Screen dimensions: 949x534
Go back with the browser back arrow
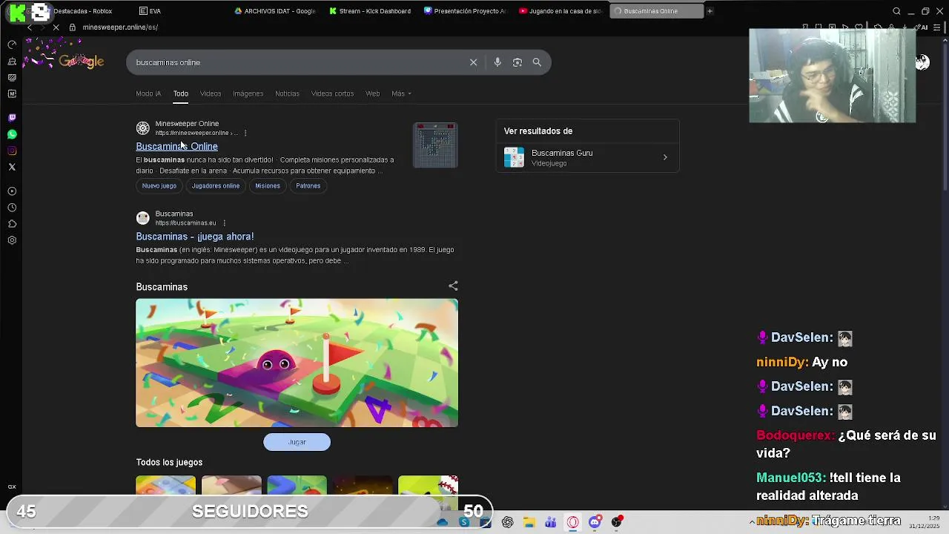pyautogui.click(x=30, y=27)
